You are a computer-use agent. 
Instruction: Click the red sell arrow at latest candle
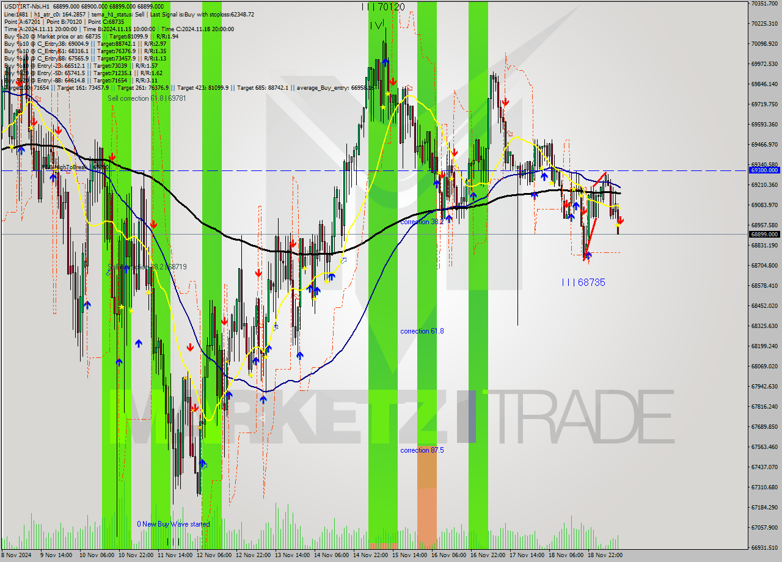coord(621,221)
